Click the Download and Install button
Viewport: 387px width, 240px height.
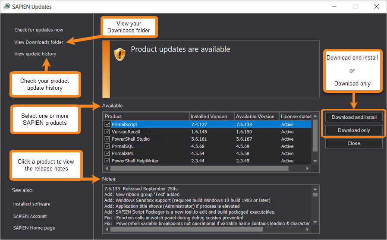coord(354,117)
